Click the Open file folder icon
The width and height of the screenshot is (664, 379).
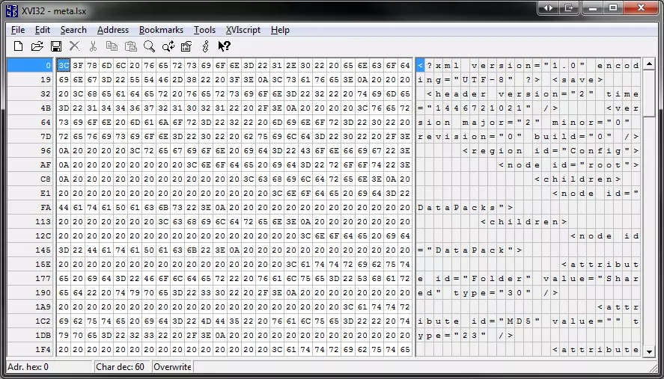point(37,46)
